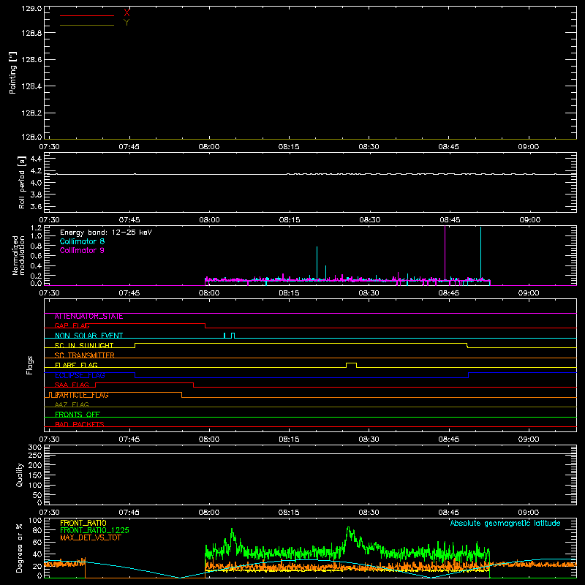This screenshot has width=585, height=585.
Task: Click the ECLIPSE_FLAG rising step near 08:48
Action: [x=468, y=375]
